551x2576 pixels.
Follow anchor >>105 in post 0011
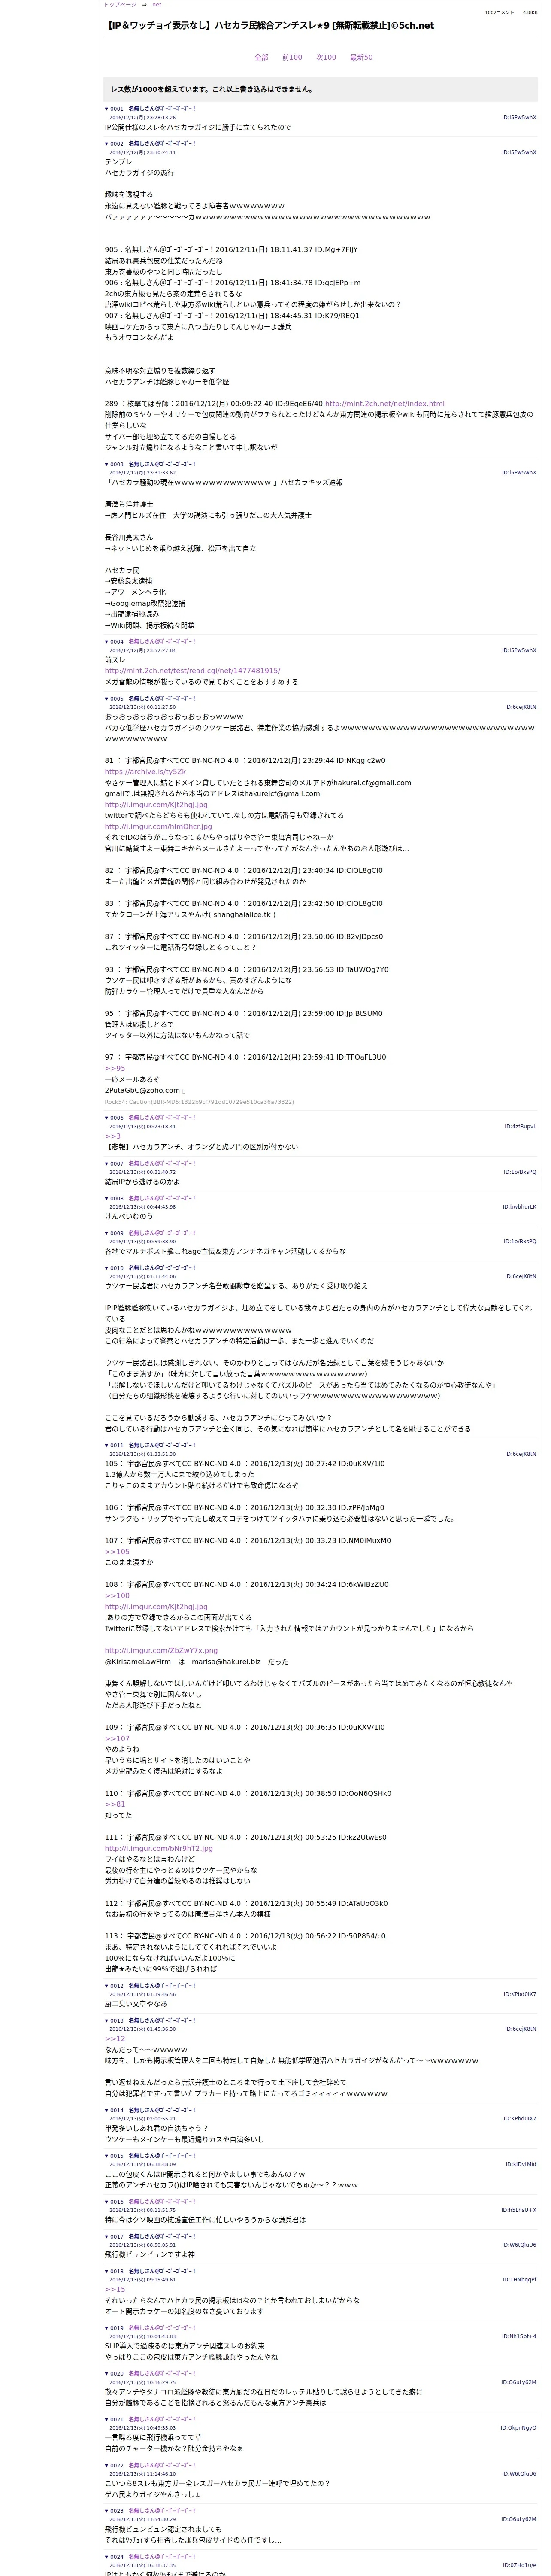(x=117, y=1552)
